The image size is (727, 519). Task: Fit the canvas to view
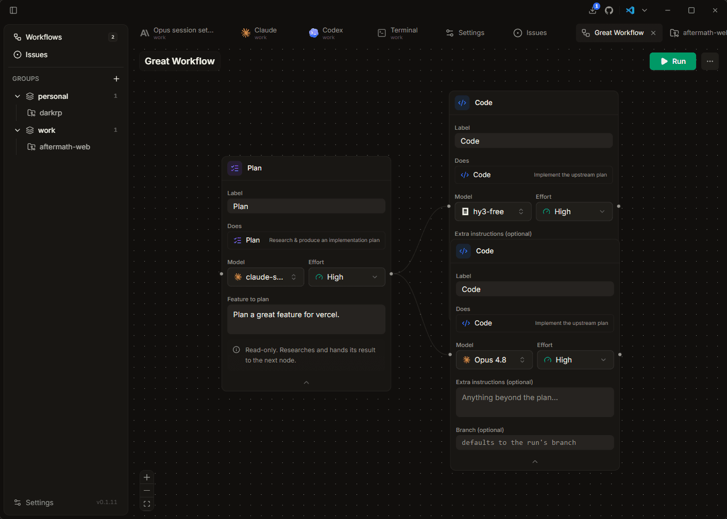147,504
